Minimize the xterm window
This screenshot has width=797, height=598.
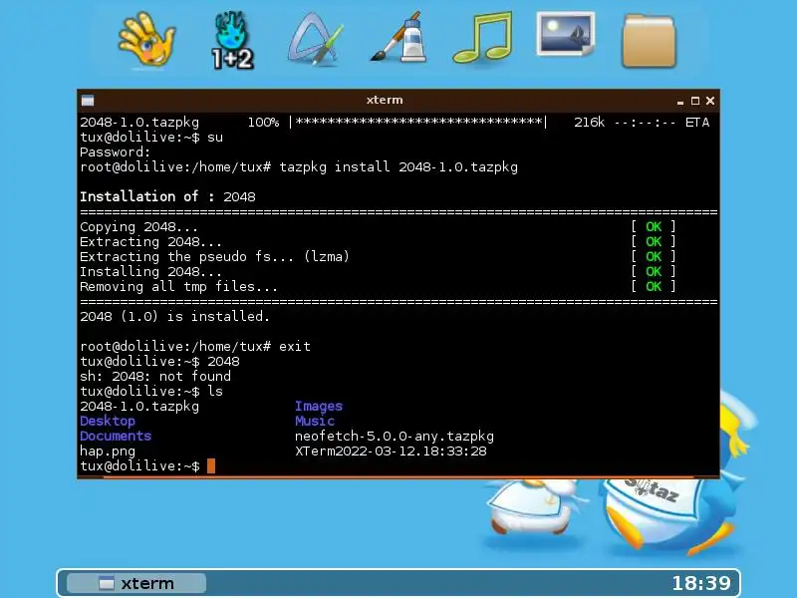pyautogui.click(x=680, y=102)
